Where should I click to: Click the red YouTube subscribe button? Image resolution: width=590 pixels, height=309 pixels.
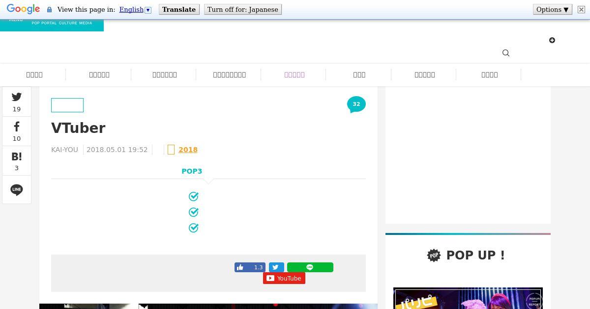pos(284,278)
